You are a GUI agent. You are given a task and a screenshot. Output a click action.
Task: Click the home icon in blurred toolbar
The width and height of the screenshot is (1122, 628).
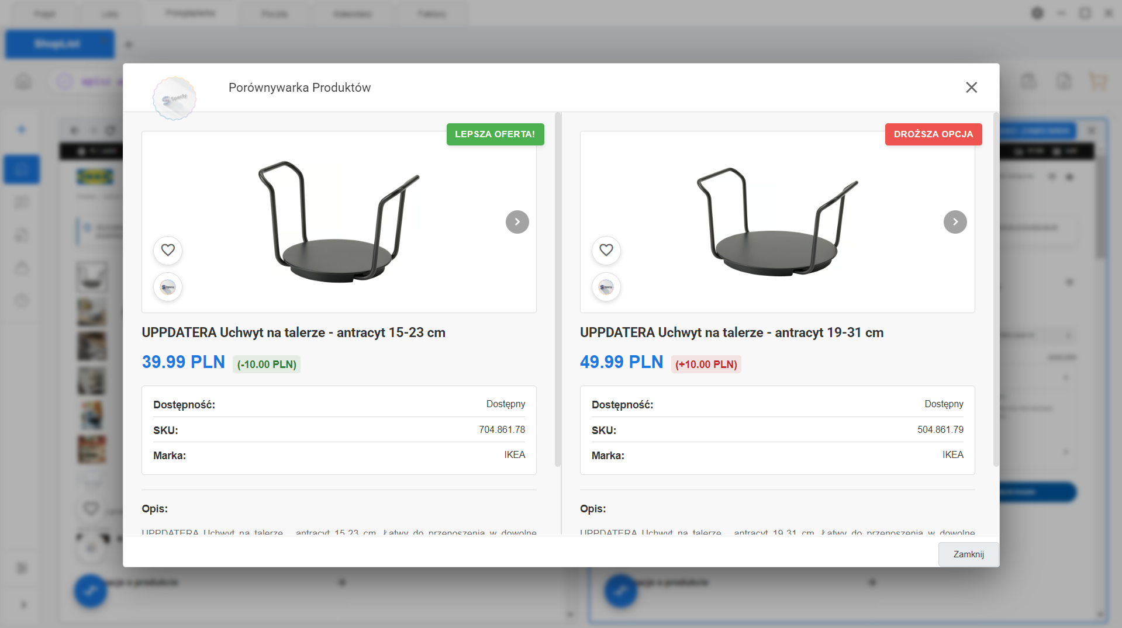23,81
